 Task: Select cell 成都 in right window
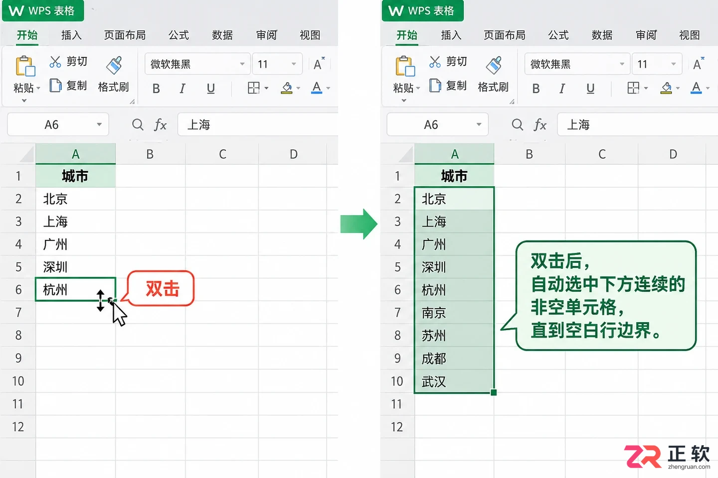pyautogui.click(x=454, y=358)
